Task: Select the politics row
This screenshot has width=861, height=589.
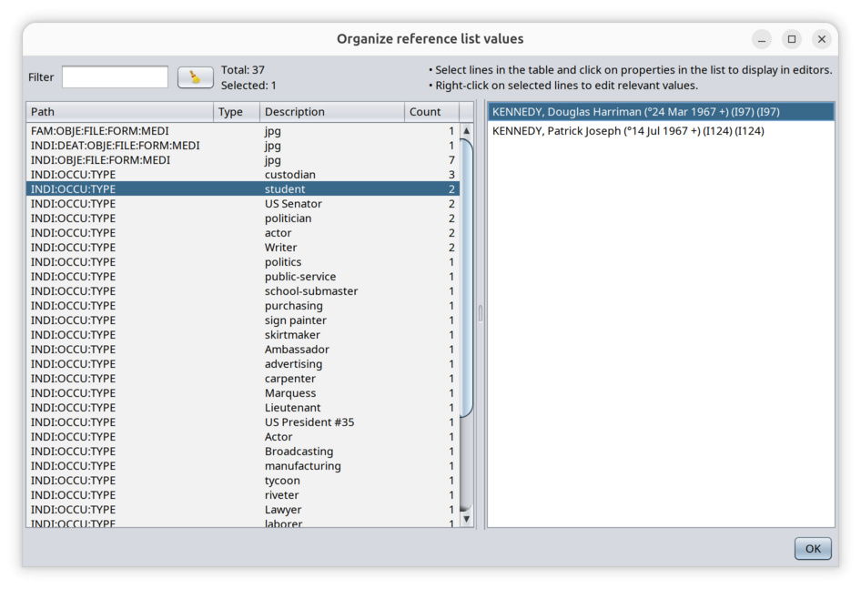Action: tap(243, 262)
